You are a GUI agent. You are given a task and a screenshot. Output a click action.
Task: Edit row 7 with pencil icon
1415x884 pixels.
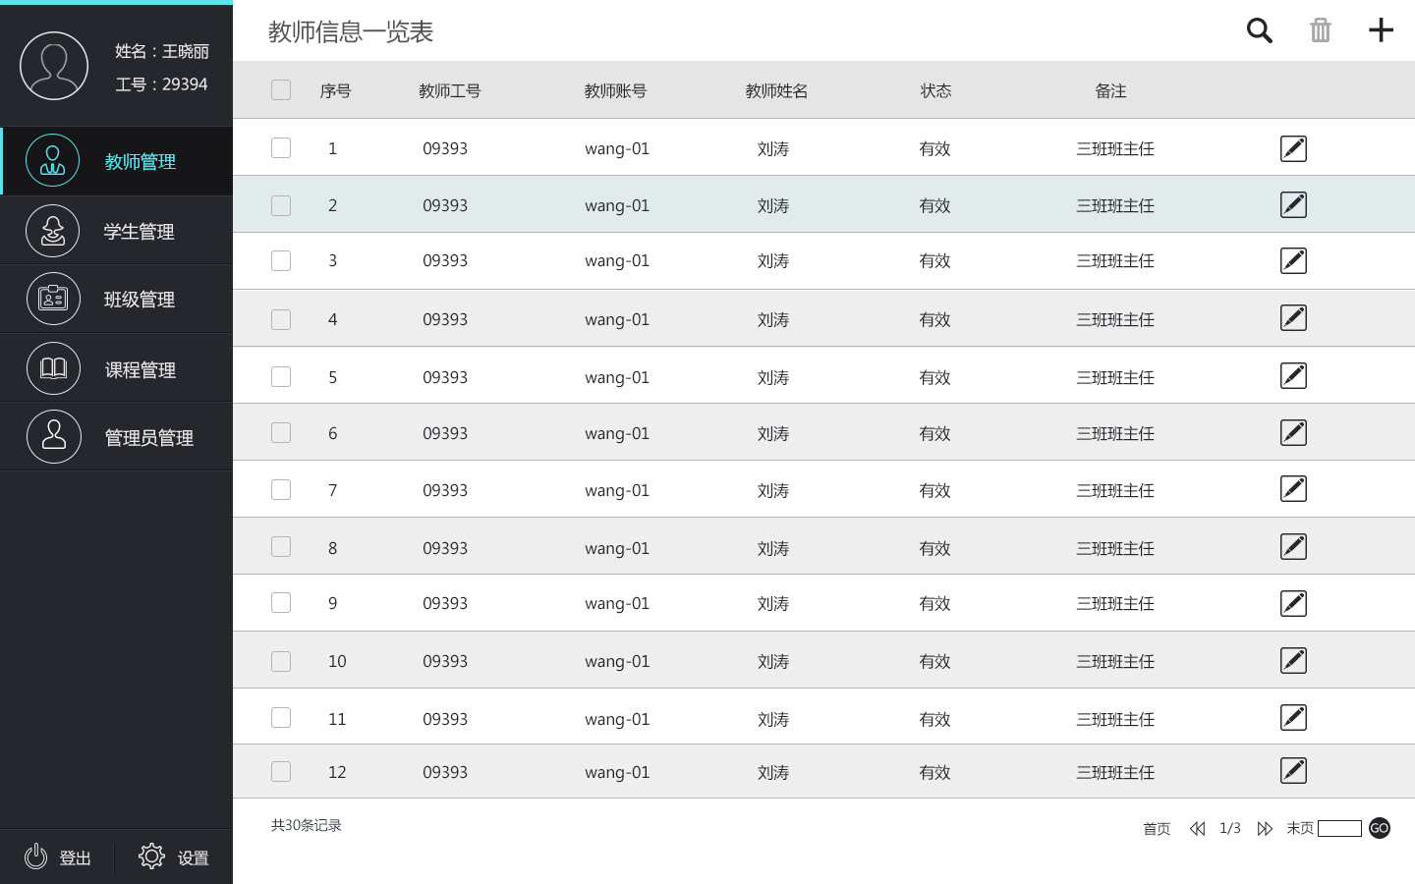[x=1293, y=488]
